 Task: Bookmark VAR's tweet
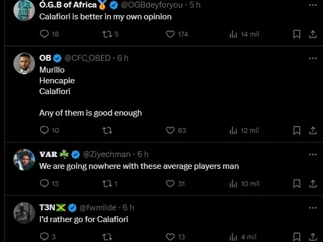click(x=297, y=183)
